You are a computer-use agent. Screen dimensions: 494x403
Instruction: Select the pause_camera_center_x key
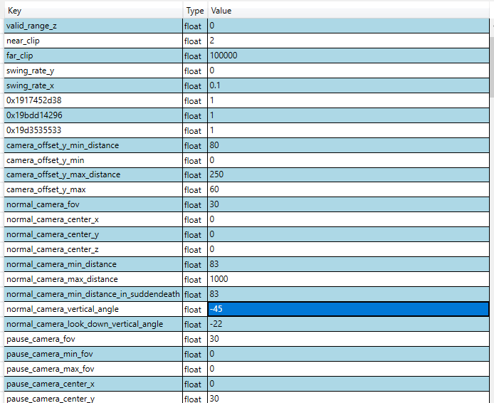click(x=93, y=384)
